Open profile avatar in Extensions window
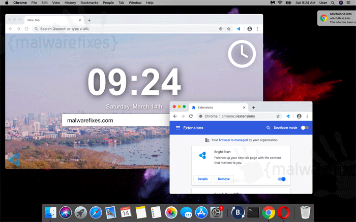The height and width of the screenshot is (222, 356). [299, 116]
